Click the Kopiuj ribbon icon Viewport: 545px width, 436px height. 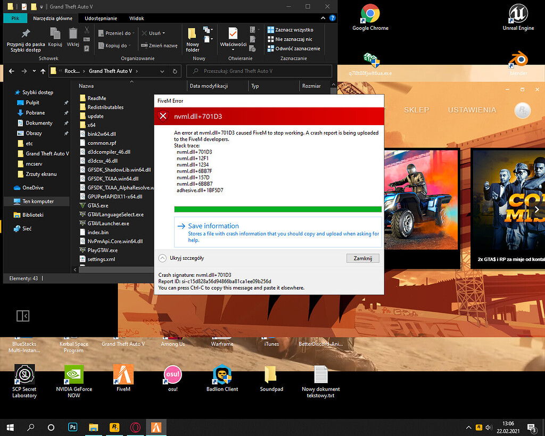pyautogui.click(x=55, y=34)
